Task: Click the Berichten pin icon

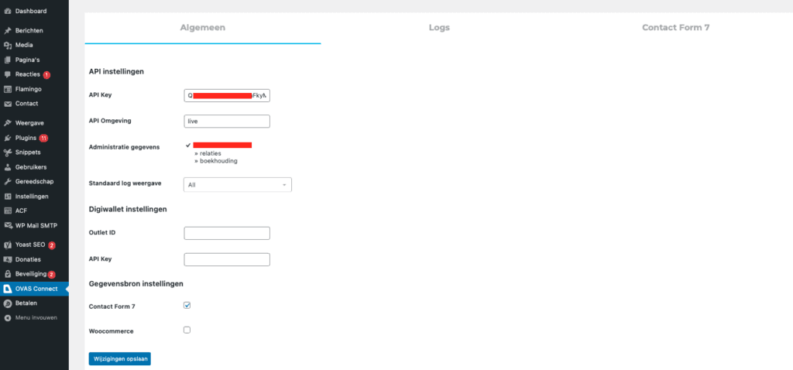Action: tap(8, 31)
